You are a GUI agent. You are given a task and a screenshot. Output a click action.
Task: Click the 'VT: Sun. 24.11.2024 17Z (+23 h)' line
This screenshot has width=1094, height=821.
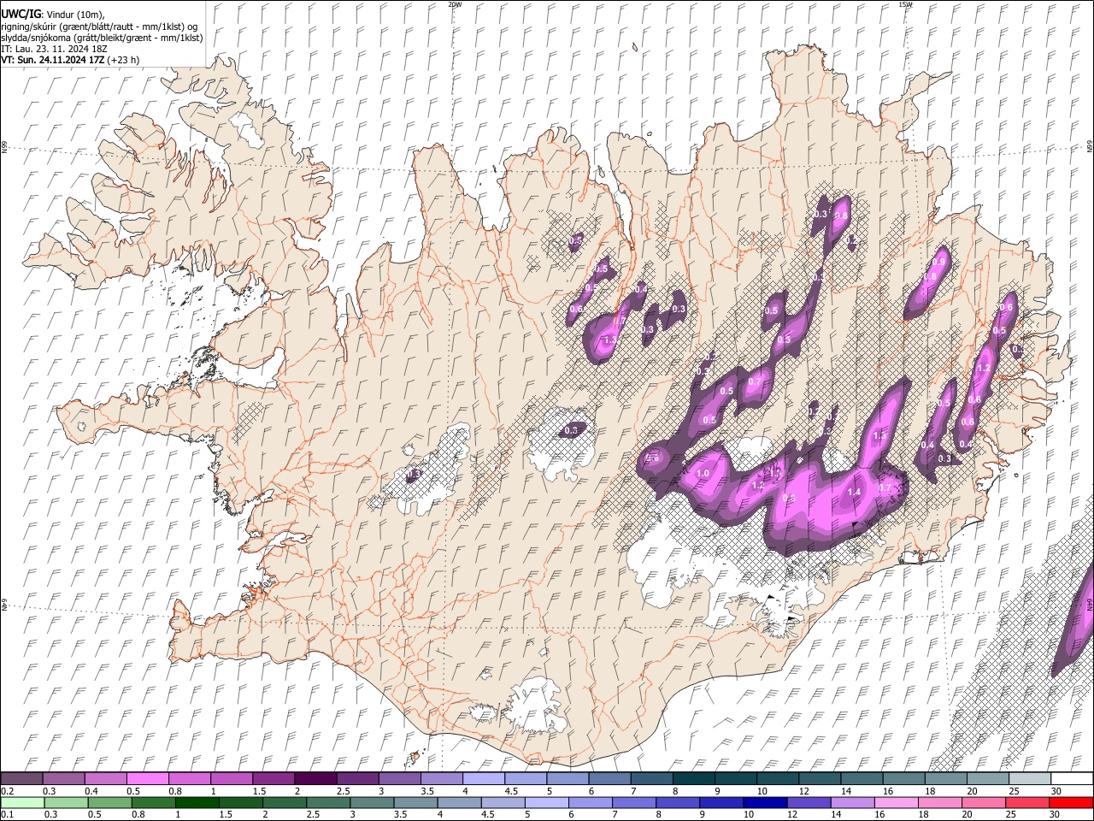pyautogui.click(x=70, y=60)
